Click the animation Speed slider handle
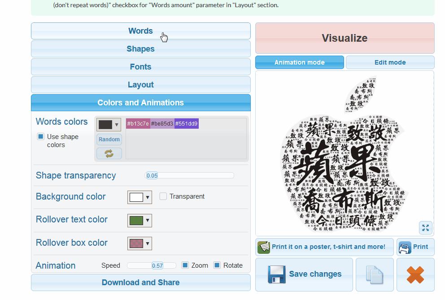The image size is (445, 300). (x=157, y=265)
